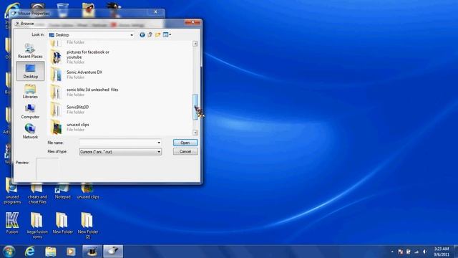Select Recent Places in the sidebar
The image size is (458, 258).
click(x=30, y=51)
